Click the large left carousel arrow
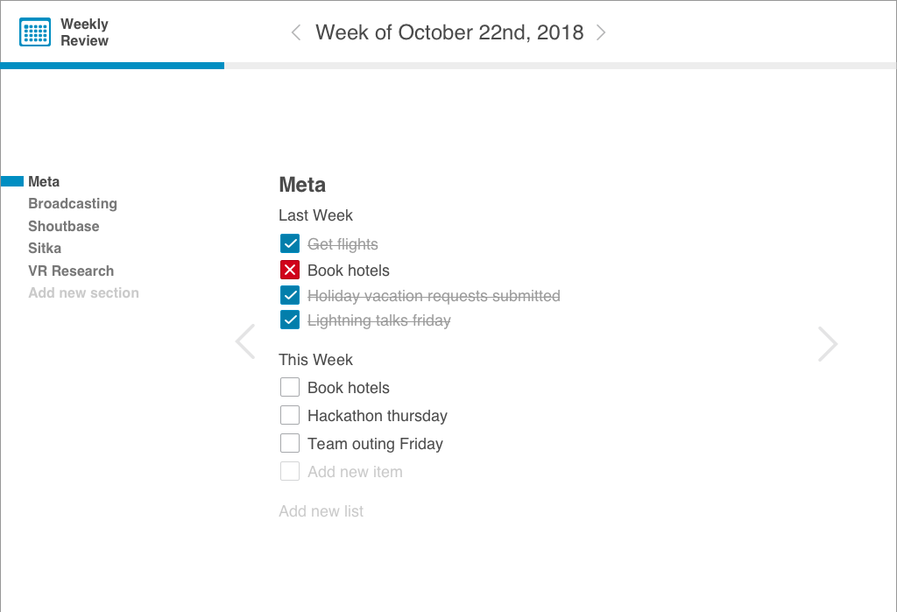The image size is (897, 612). [x=245, y=341]
